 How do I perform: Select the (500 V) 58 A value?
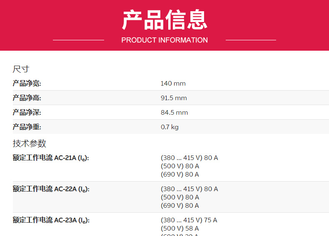[179, 229]
